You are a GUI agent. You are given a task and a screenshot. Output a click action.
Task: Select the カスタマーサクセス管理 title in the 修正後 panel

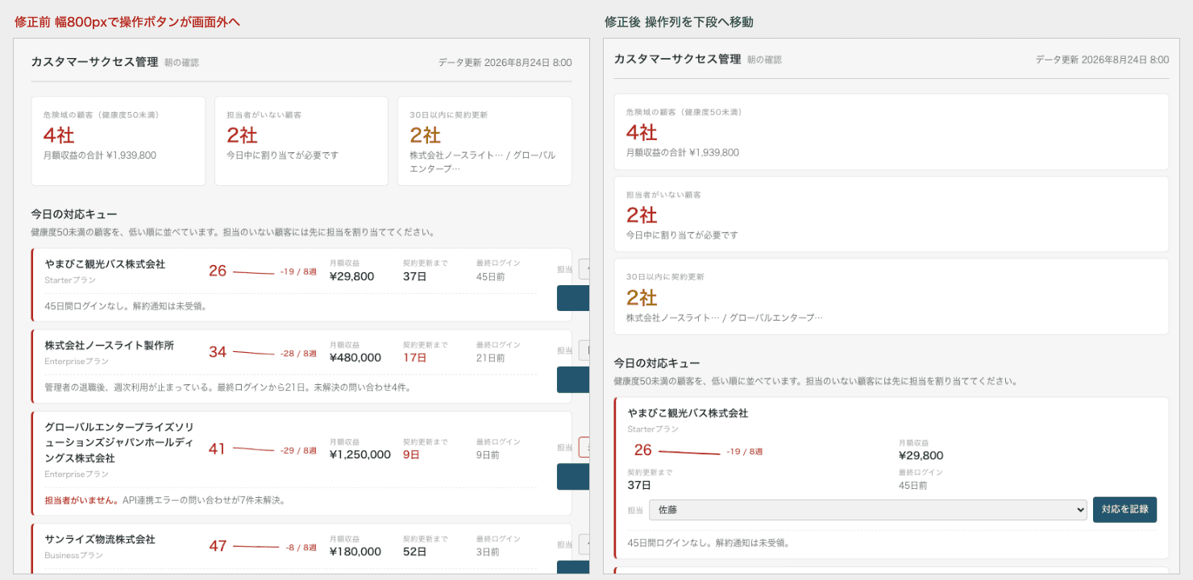[677, 59]
